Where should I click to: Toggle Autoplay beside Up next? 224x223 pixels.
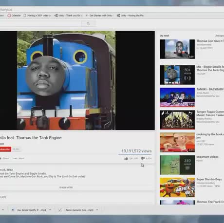click(x=220, y=36)
